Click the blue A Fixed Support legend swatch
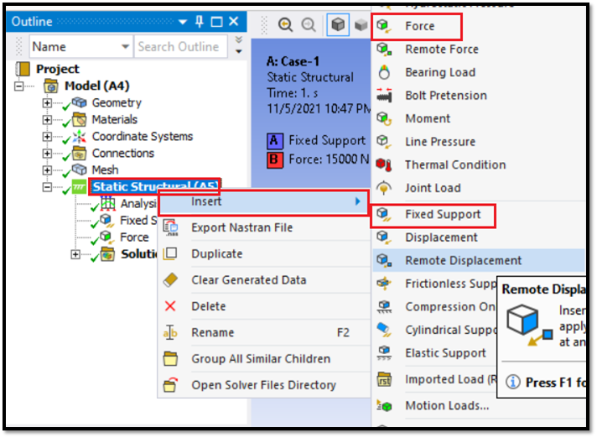Screen dimensions: 597x438 [x=274, y=140]
